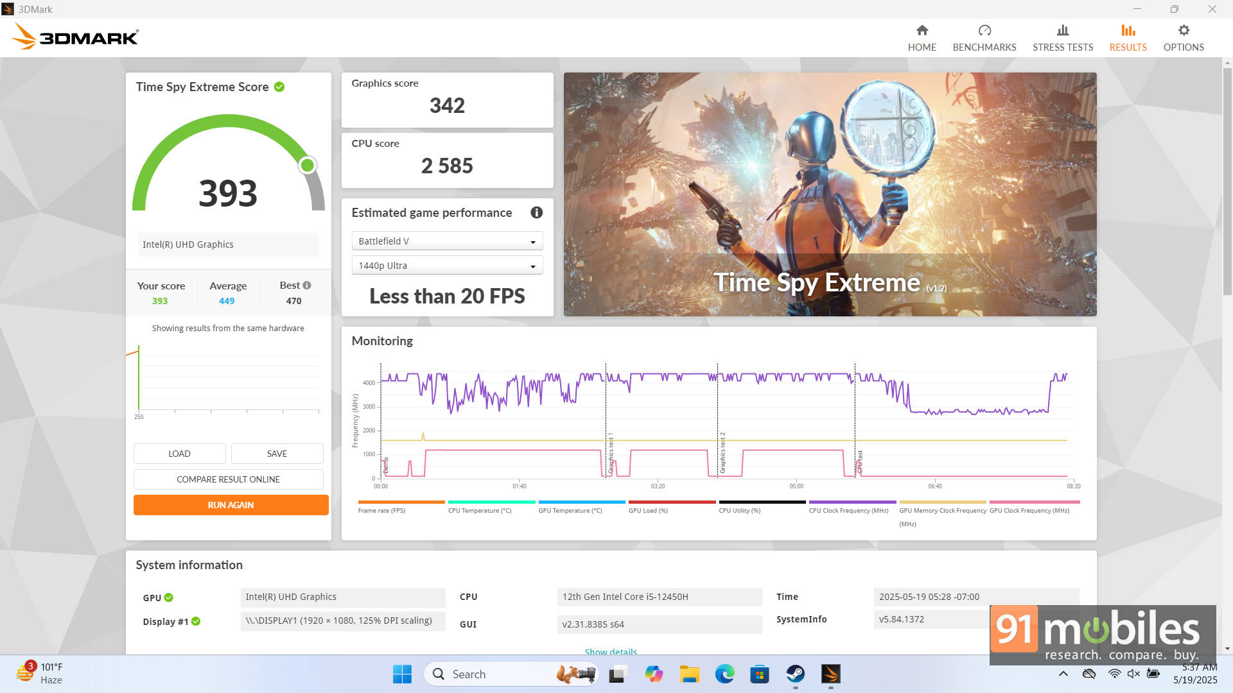The width and height of the screenshot is (1233, 693).
Task: Open the Windows Start menu
Action: click(x=402, y=674)
